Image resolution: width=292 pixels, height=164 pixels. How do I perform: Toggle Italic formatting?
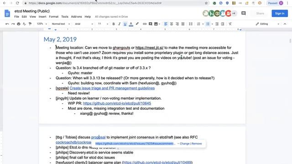click(x=119, y=24)
